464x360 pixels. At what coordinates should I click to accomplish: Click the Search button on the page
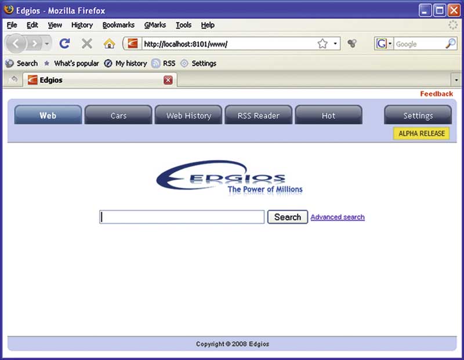pyautogui.click(x=288, y=217)
